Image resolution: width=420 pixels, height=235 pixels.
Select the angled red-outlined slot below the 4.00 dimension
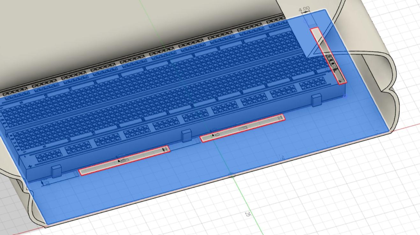(328, 56)
